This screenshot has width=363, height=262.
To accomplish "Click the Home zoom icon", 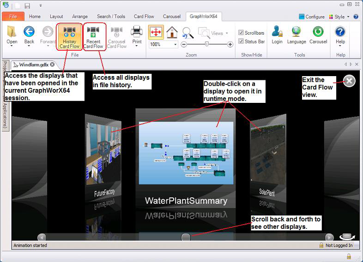I will (x=172, y=32).
